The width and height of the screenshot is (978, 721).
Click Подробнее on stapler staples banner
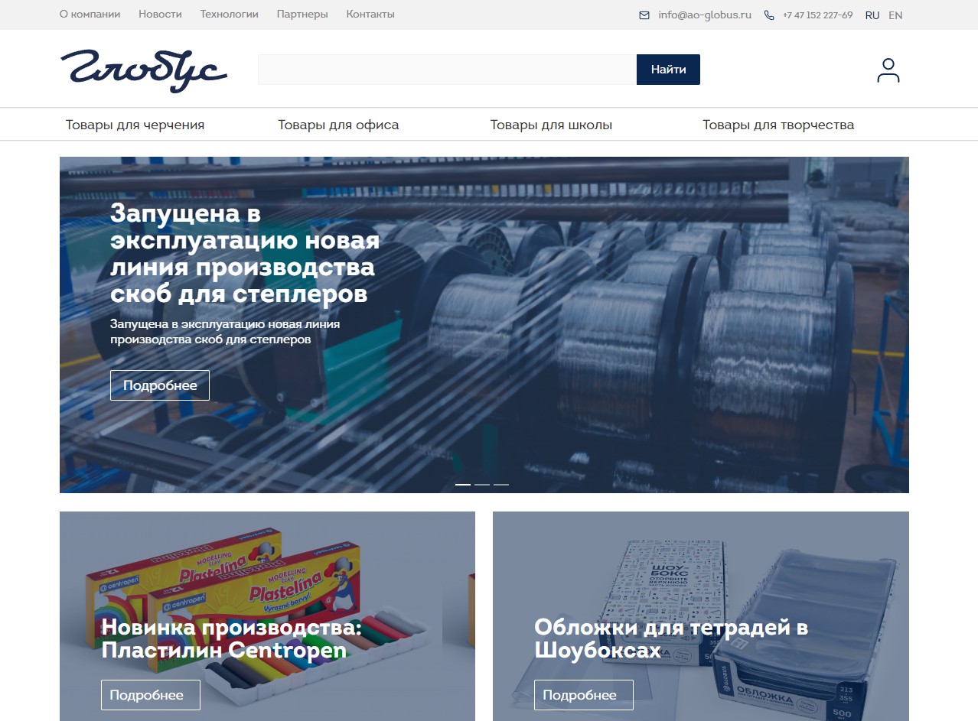tap(160, 385)
